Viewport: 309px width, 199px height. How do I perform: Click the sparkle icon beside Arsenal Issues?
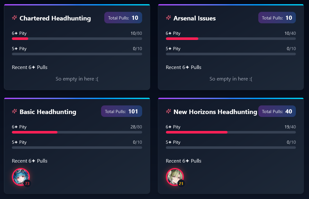(168, 18)
